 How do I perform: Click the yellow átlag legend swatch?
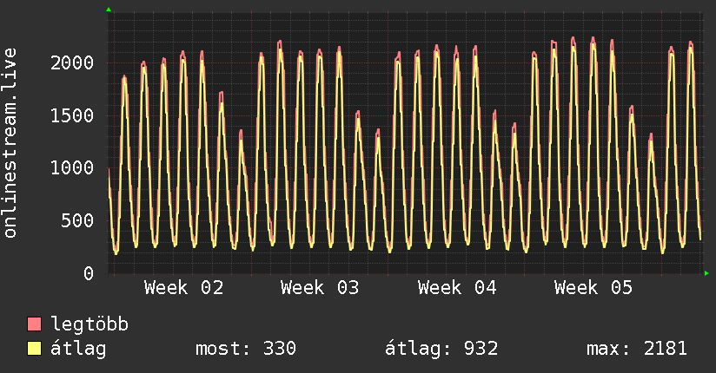click(35, 349)
